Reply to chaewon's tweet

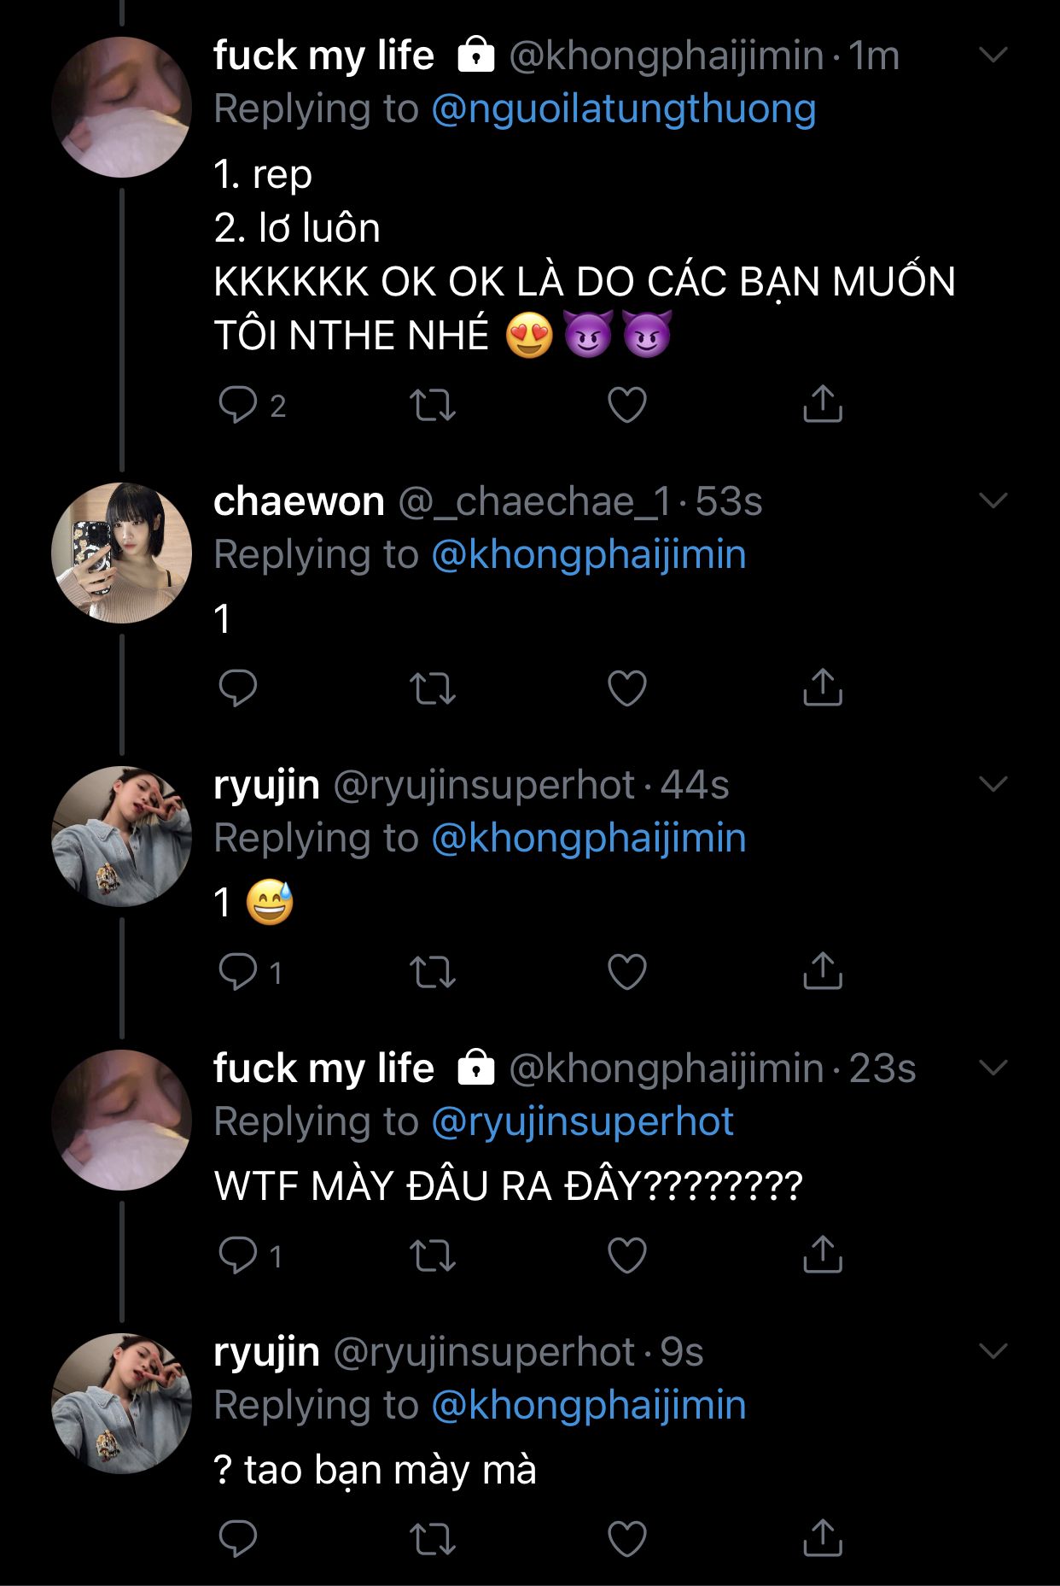[238, 688]
